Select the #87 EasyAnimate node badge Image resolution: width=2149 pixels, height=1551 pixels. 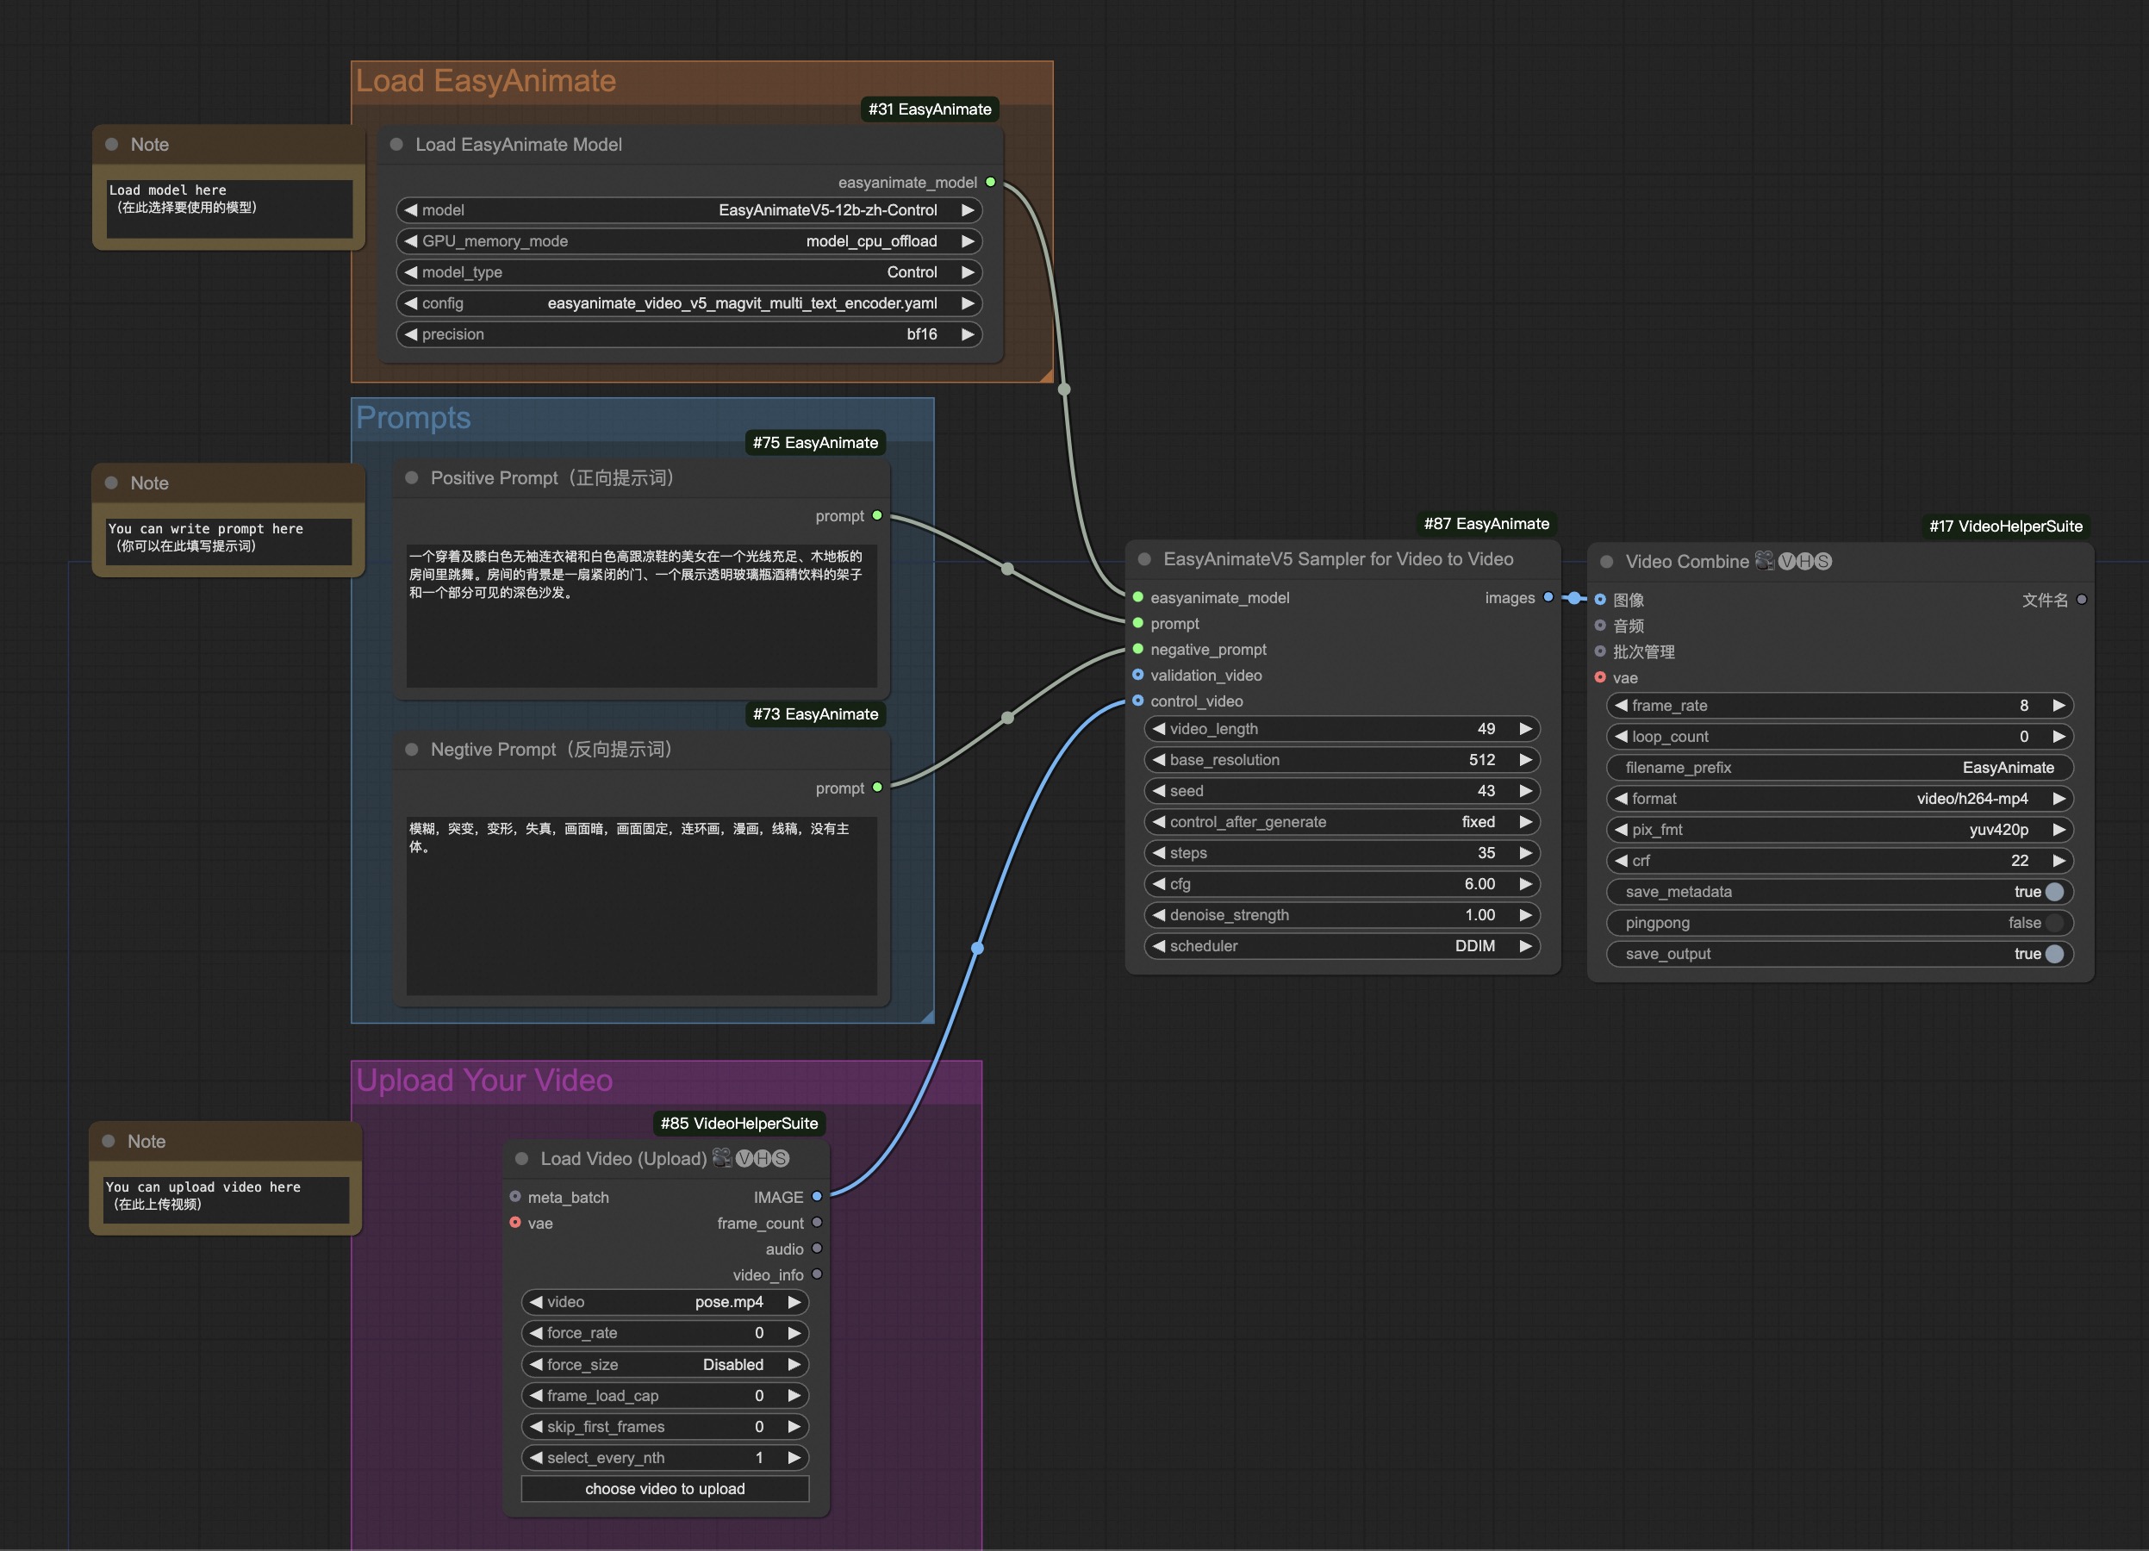pos(1486,524)
